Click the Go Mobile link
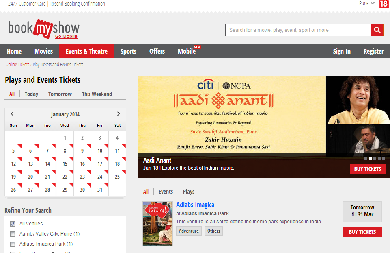The height and width of the screenshot is (253, 390). [66, 36]
